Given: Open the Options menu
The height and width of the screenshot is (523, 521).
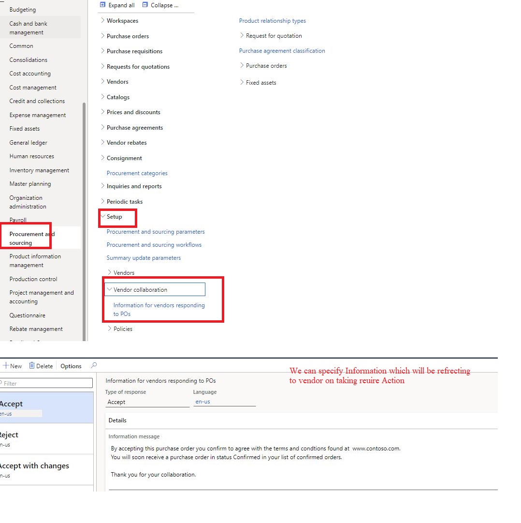Looking at the screenshot, I should click(71, 366).
